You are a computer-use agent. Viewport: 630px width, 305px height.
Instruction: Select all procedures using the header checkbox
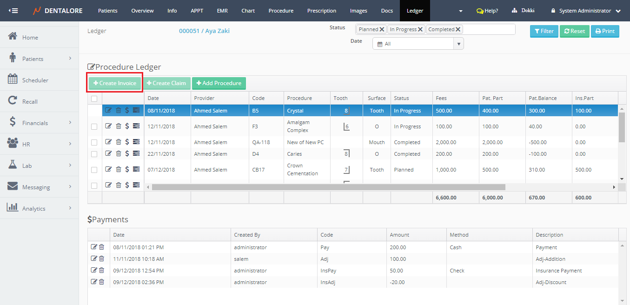click(94, 98)
